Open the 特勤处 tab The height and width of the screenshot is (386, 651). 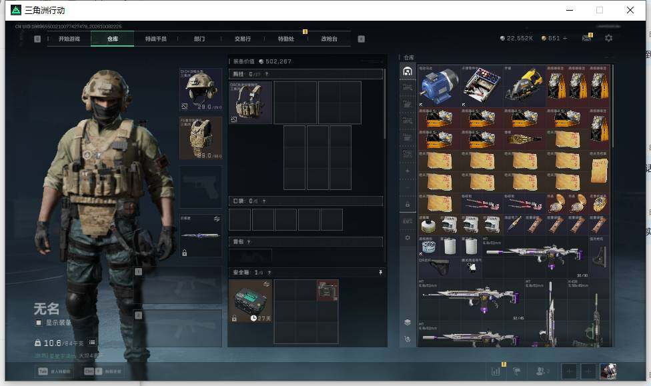(286, 39)
